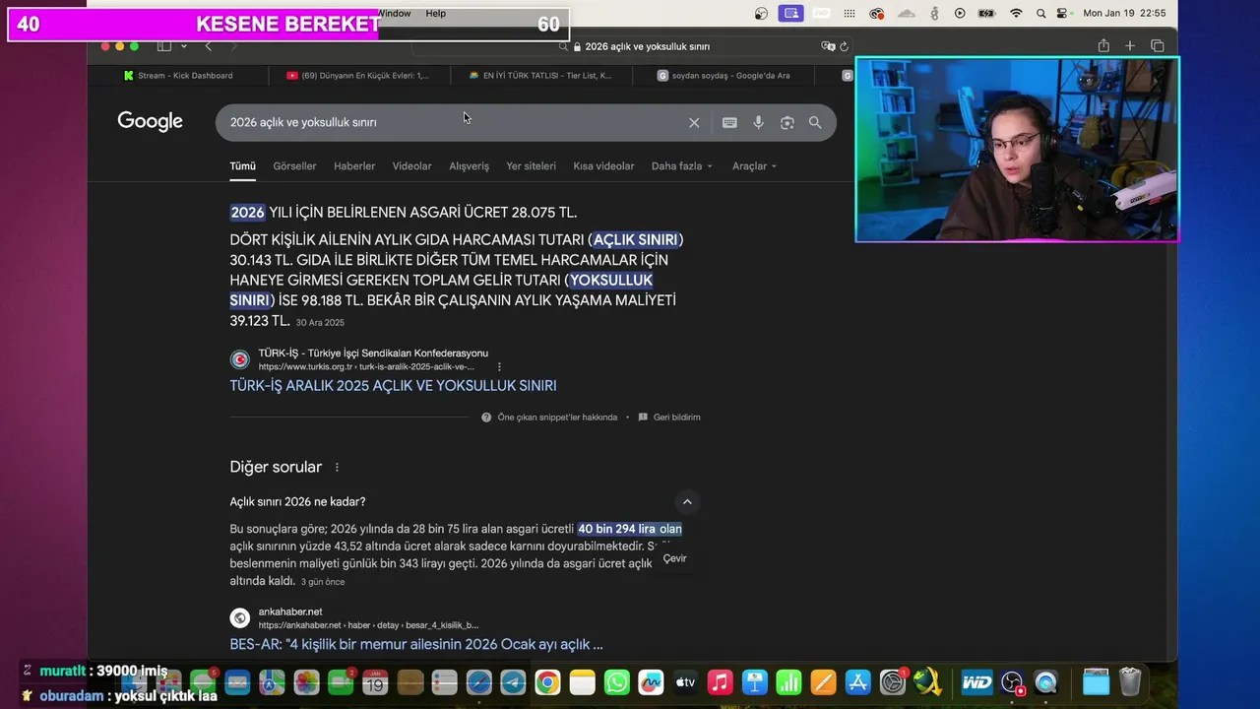Open TÜRK-İŞ Konfederasyonu source name

pyautogui.click(x=373, y=354)
